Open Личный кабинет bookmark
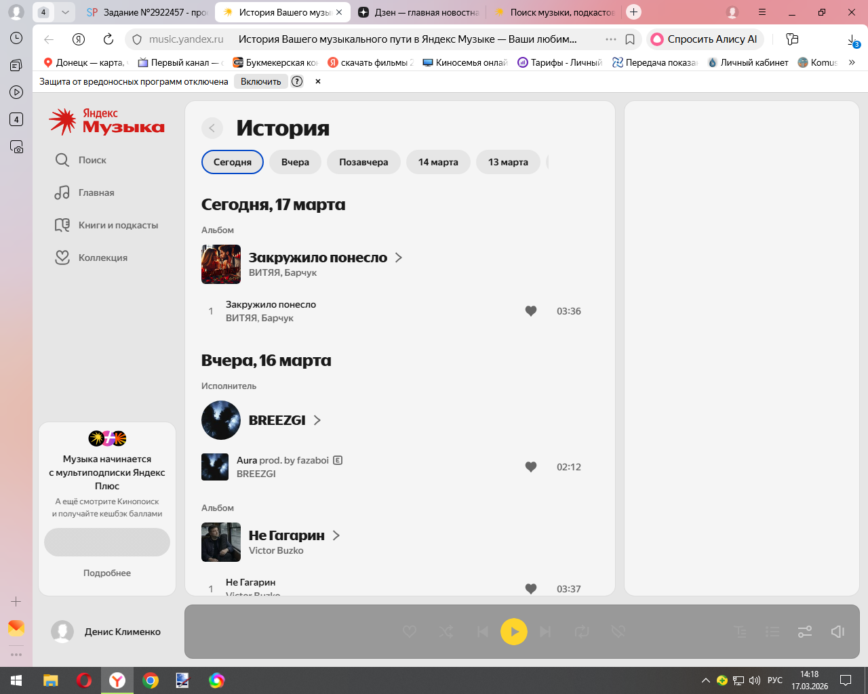 (x=748, y=62)
